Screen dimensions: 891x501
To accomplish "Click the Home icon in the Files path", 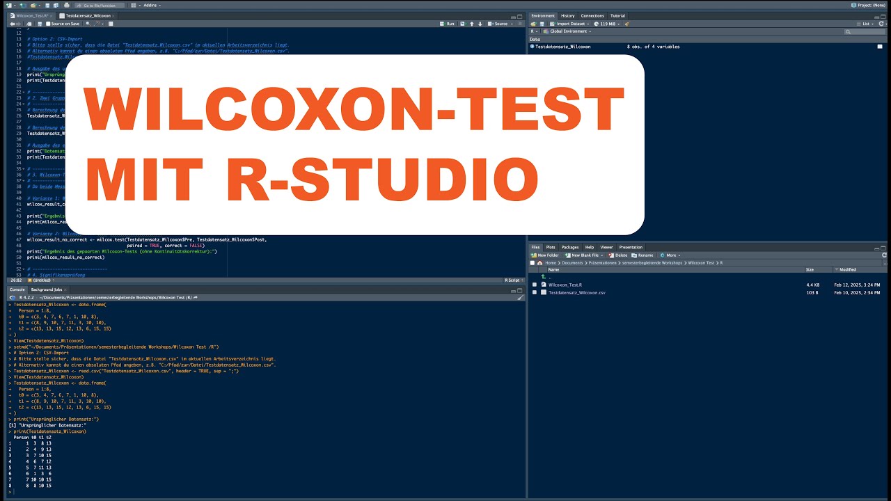I will [539, 263].
